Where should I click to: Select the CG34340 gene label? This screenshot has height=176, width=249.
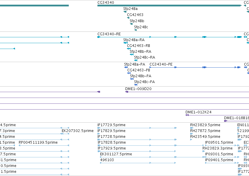(106, 3)
